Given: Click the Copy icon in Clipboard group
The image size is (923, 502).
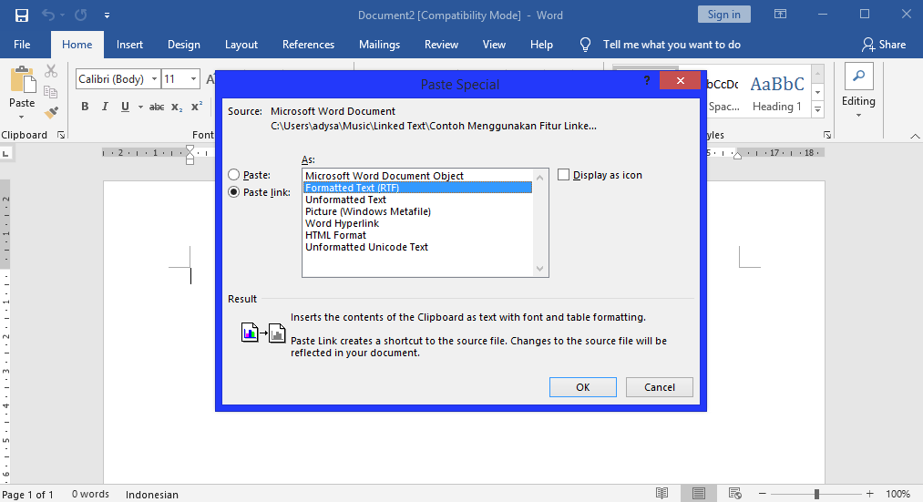Looking at the screenshot, I should pyautogui.click(x=51, y=92).
